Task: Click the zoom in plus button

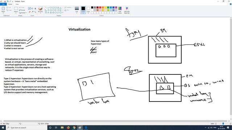Action: click(231, 123)
